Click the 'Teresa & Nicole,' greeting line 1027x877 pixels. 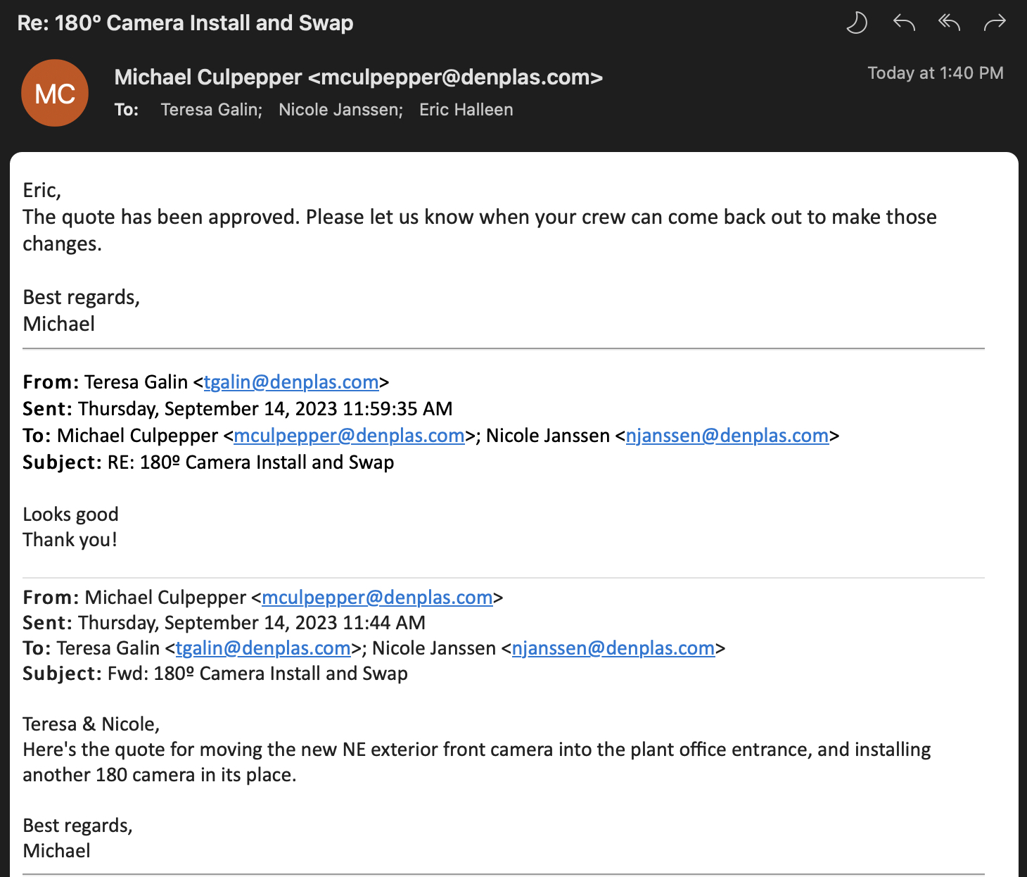point(91,724)
